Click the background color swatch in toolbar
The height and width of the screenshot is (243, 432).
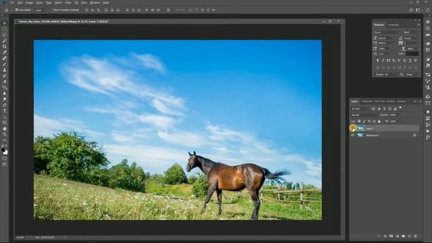coord(6,153)
